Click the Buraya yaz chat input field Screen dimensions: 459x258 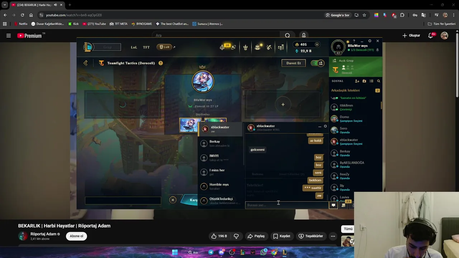[287, 205]
